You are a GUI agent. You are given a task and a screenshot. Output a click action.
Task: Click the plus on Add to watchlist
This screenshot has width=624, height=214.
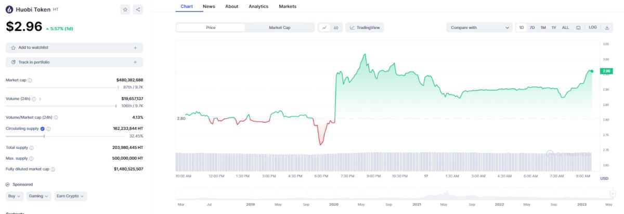[135, 48]
